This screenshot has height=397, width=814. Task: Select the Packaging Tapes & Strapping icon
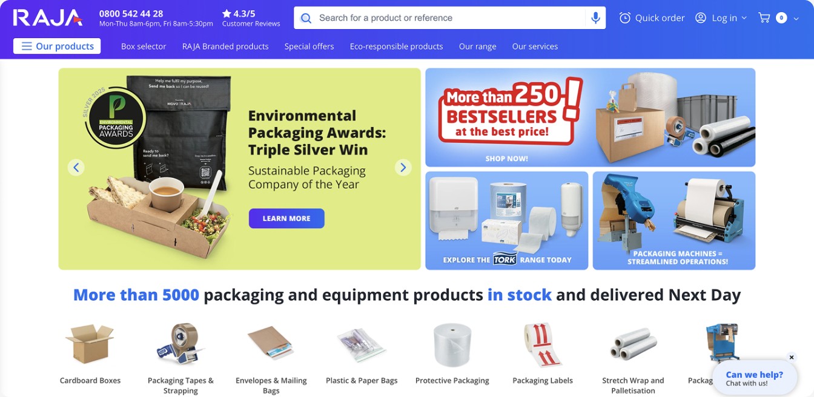click(x=180, y=344)
